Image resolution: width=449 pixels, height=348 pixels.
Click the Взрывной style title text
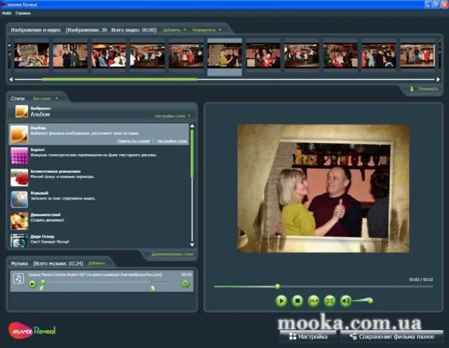(x=39, y=193)
